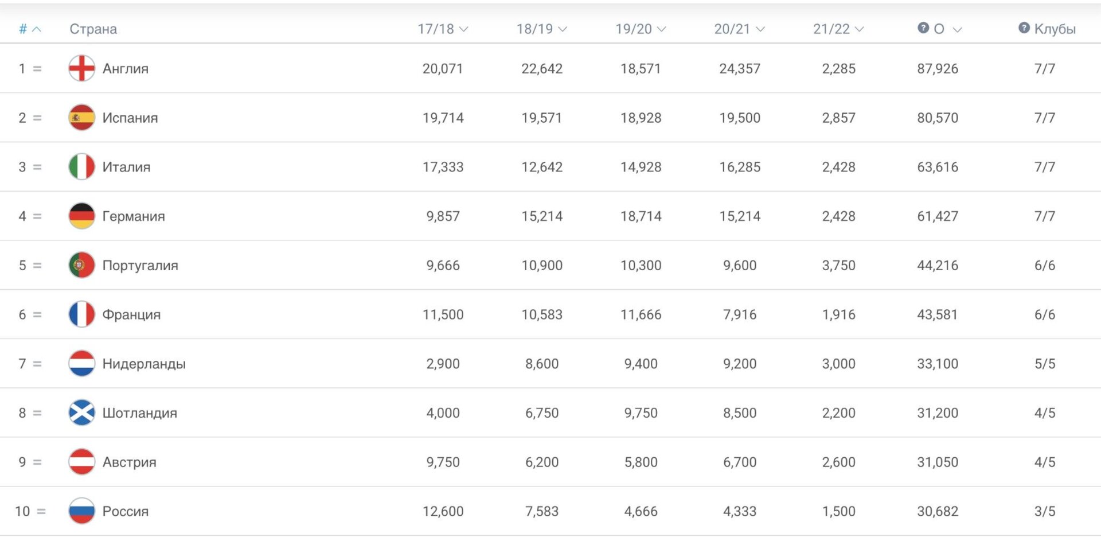Click the England flag icon
Image resolution: width=1101 pixels, height=537 pixels.
(81, 68)
